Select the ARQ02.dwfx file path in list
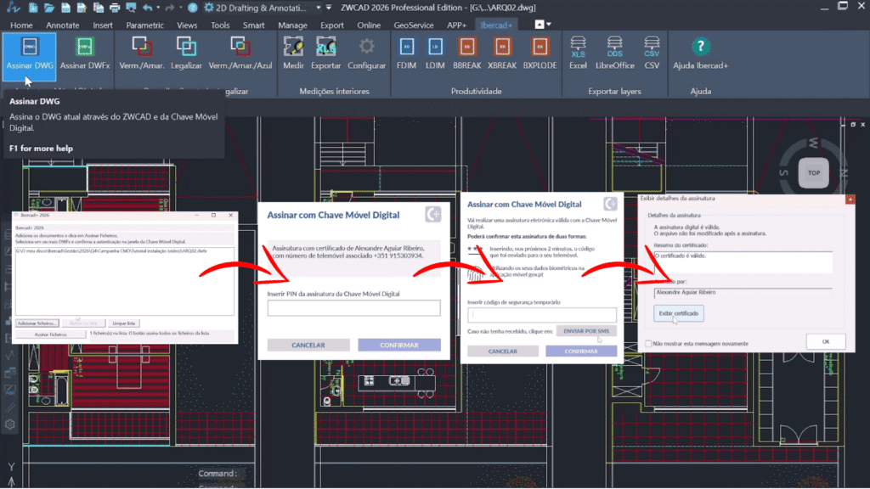Viewport: 870px width, 489px height. point(111,251)
